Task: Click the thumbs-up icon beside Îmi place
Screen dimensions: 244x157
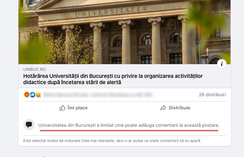Action: pyautogui.click(x=62, y=108)
